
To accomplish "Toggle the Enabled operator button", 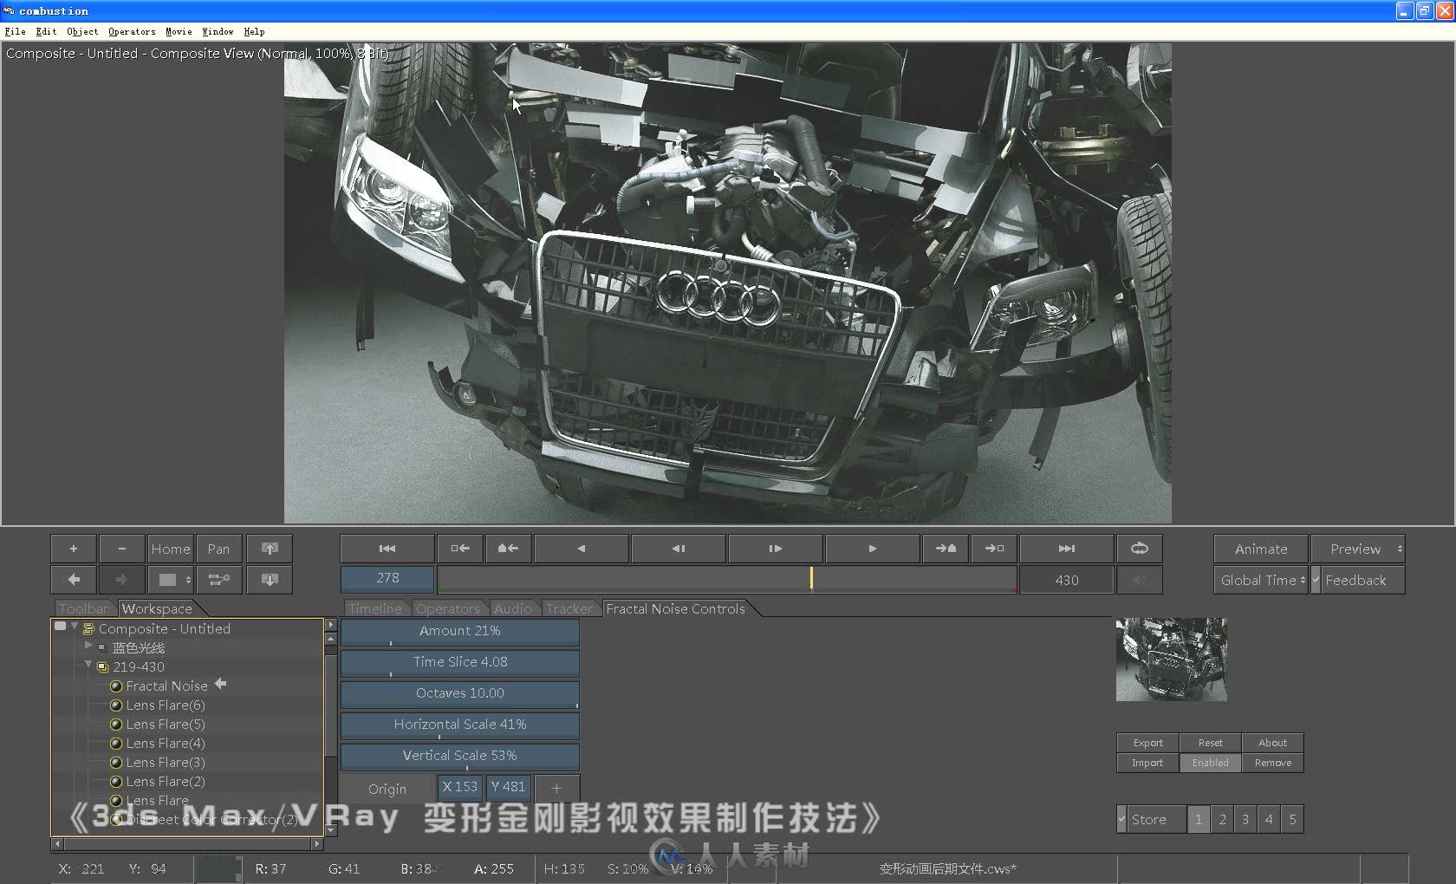I will click(x=1210, y=763).
